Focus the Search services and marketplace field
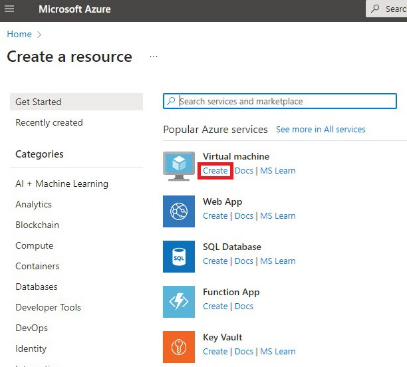The image size is (407, 367). coord(280,101)
